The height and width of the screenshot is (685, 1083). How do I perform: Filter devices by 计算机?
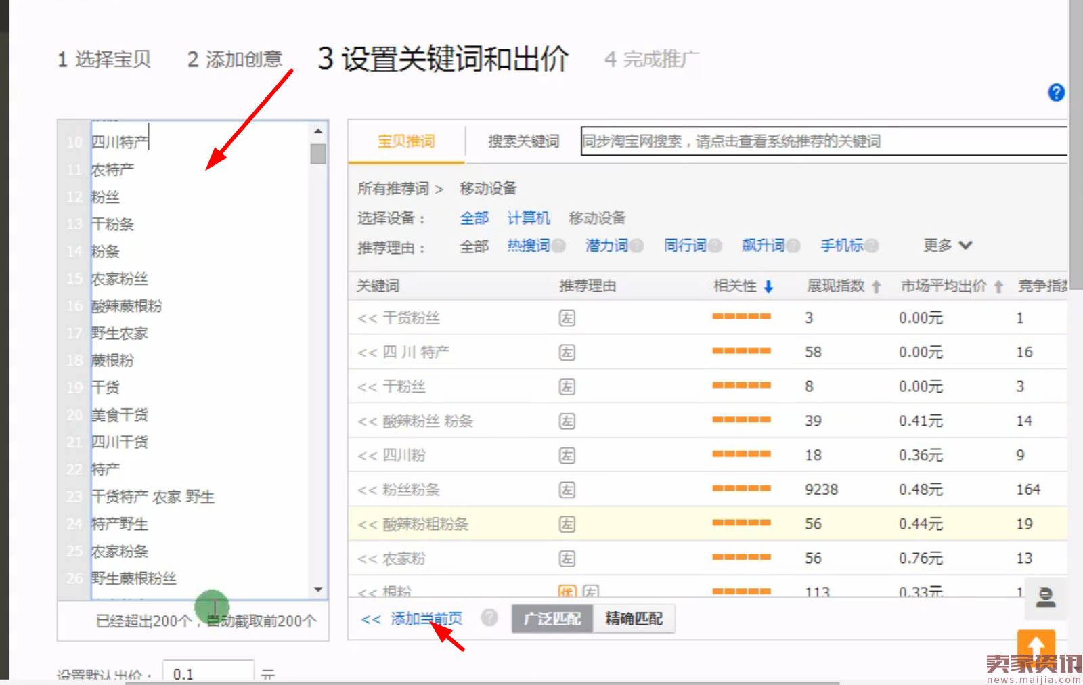click(x=529, y=218)
